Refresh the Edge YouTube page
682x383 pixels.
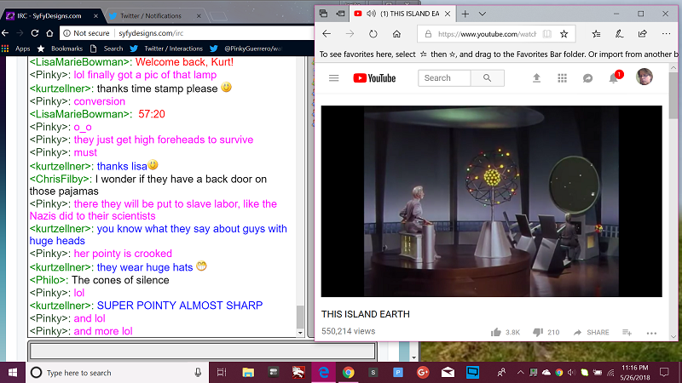[x=373, y=34]
